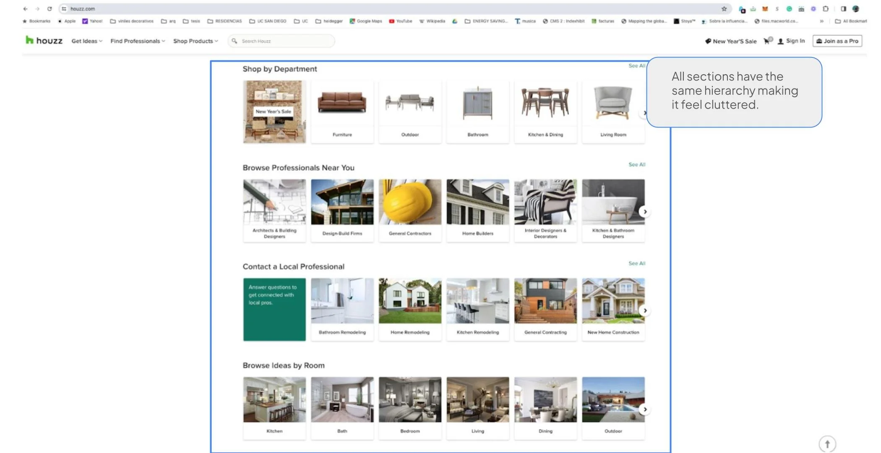Open the Shop Products dropdown
This screenshot has width=881, height=453.
point(195,41)
